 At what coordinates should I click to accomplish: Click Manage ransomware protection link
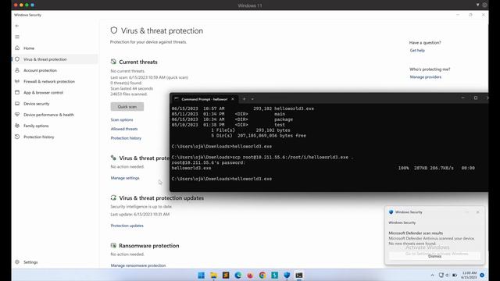click(x=138, y=265)
